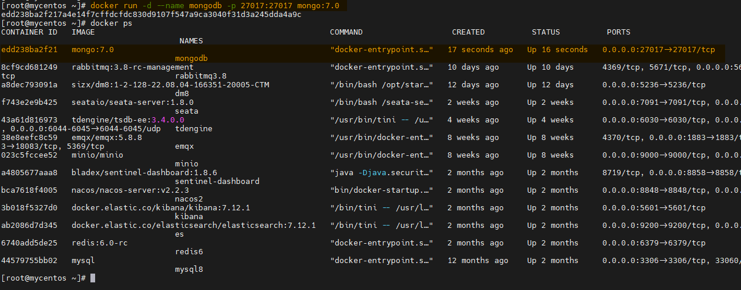Select the CREATED column header text
741x290 pixels.
(x=468, y=32)
